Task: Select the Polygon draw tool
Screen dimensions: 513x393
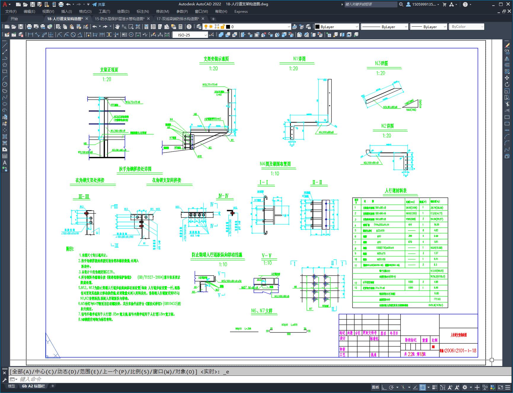Action: 5,65
